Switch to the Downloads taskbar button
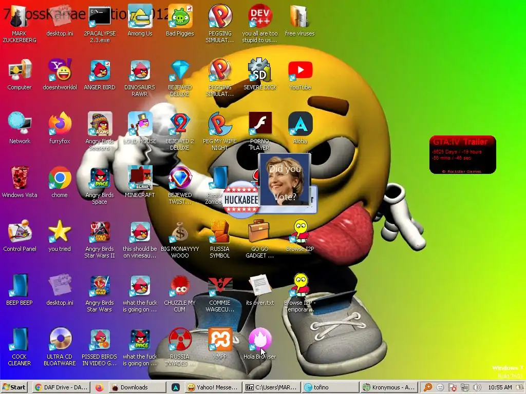 (x=137, y=387)
